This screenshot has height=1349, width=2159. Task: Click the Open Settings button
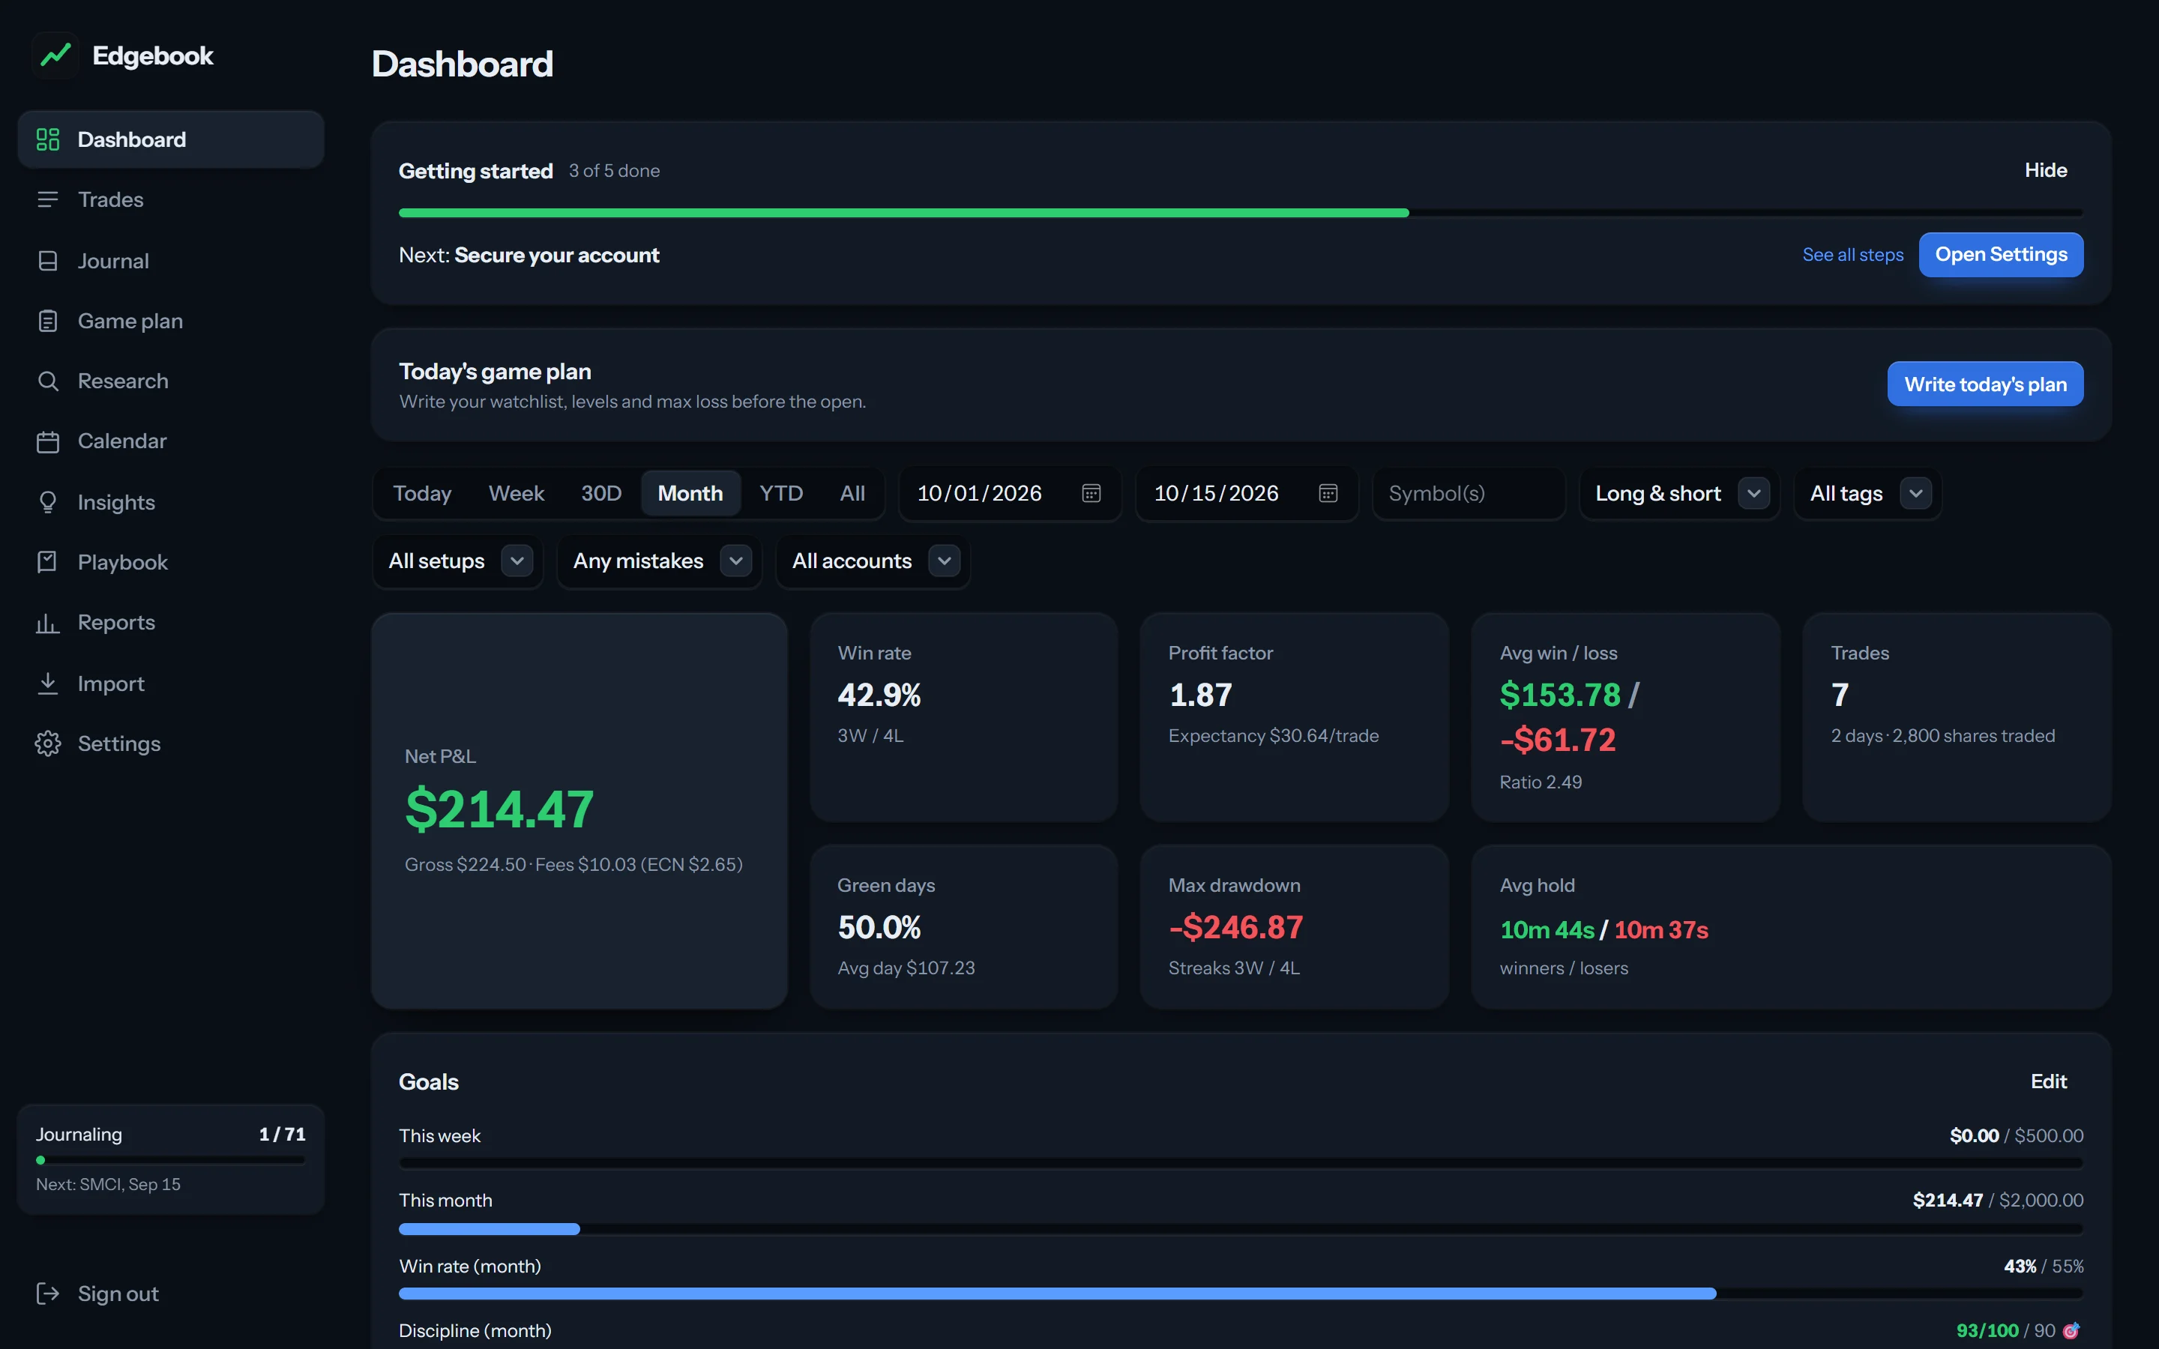tap(2000, 254)
